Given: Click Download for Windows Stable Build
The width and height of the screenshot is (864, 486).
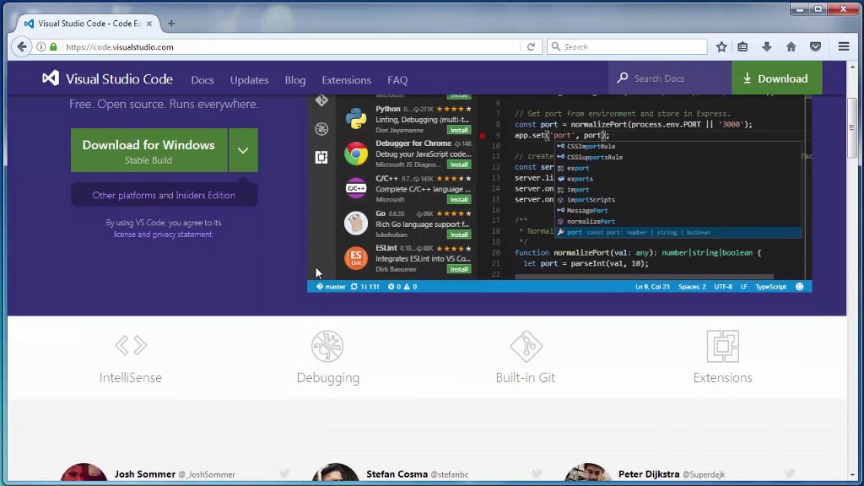Looking at the screenshot, I should tap(148, 150).
